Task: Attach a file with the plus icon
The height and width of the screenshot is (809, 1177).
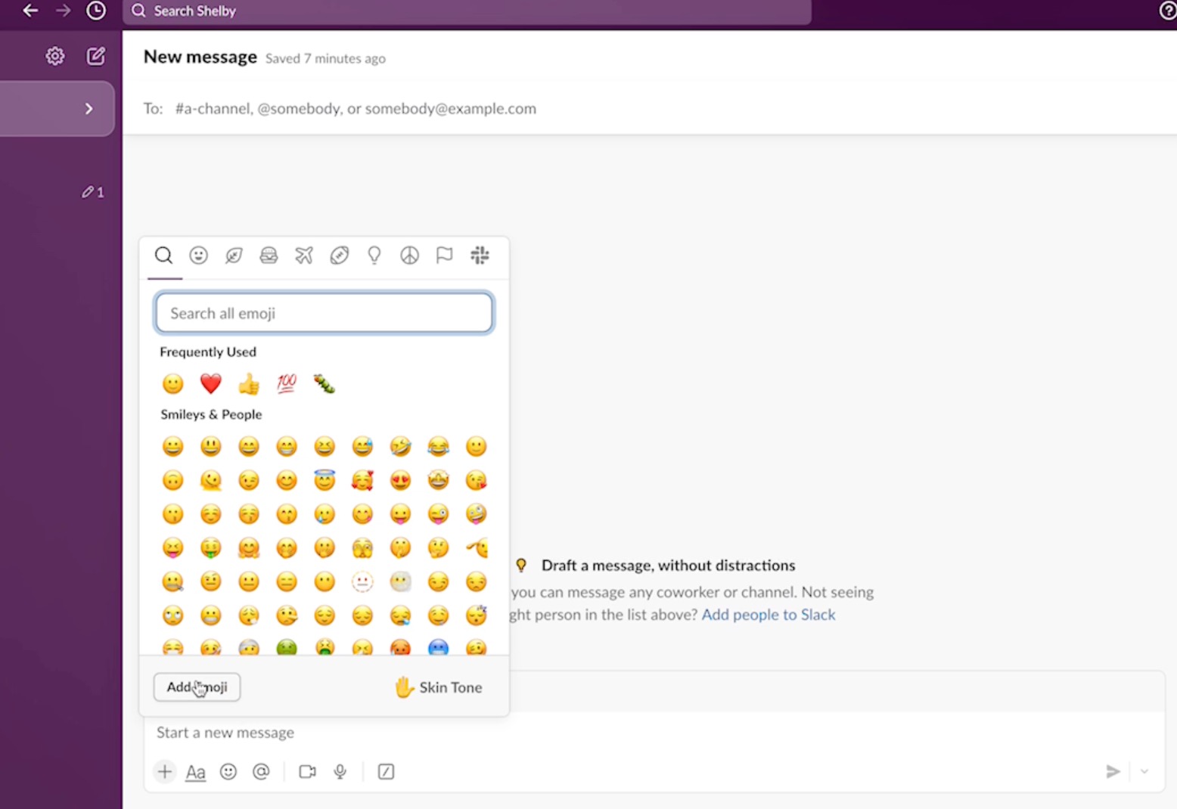Action: 164,771
